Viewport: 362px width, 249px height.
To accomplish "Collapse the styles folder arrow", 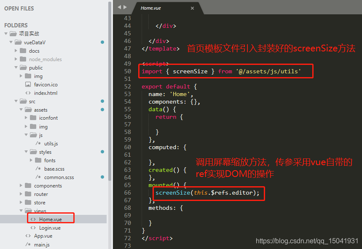I will (x=26, y=152).
